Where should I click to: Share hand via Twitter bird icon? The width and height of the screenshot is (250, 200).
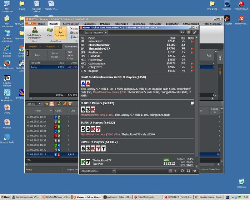tap(195, 171)
